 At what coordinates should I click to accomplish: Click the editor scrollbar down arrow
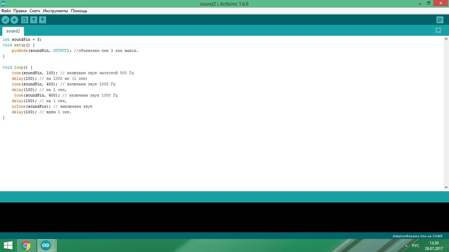point(446,188)
